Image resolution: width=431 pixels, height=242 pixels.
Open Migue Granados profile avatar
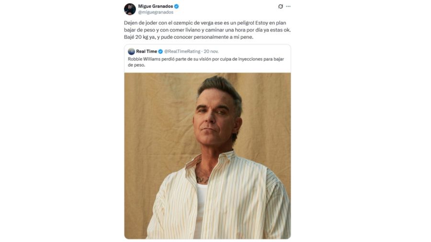(130, 9)
